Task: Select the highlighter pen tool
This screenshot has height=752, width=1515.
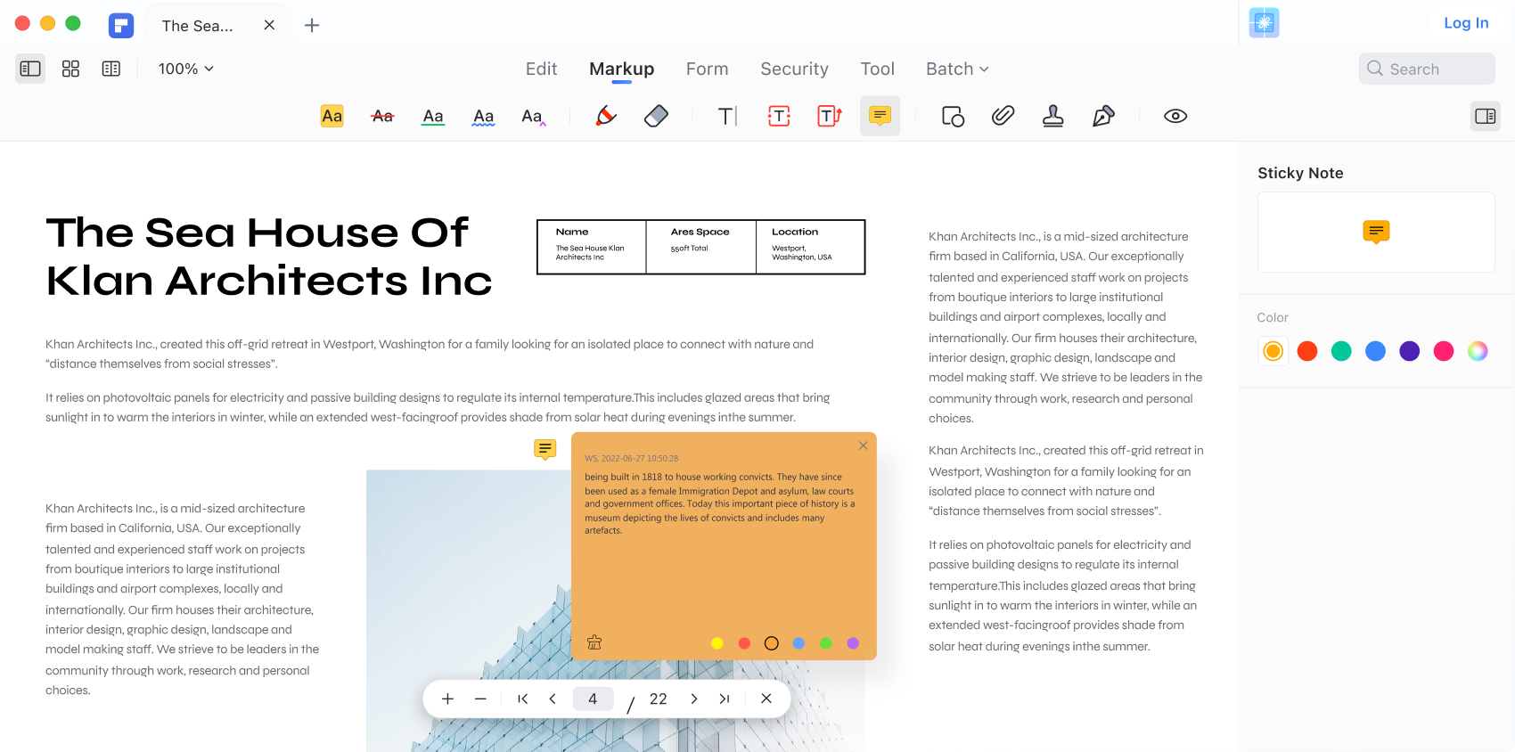Action: tap(606, 116)
